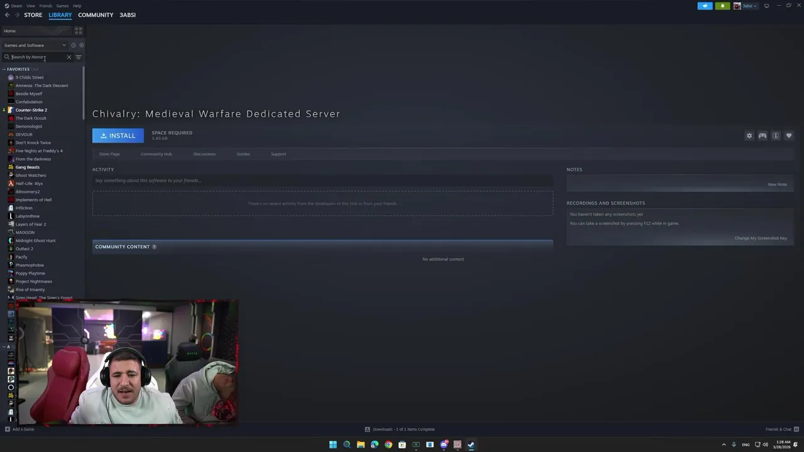Select 9 Childs Street game
The image size is (804, 452).
point(29,77)
